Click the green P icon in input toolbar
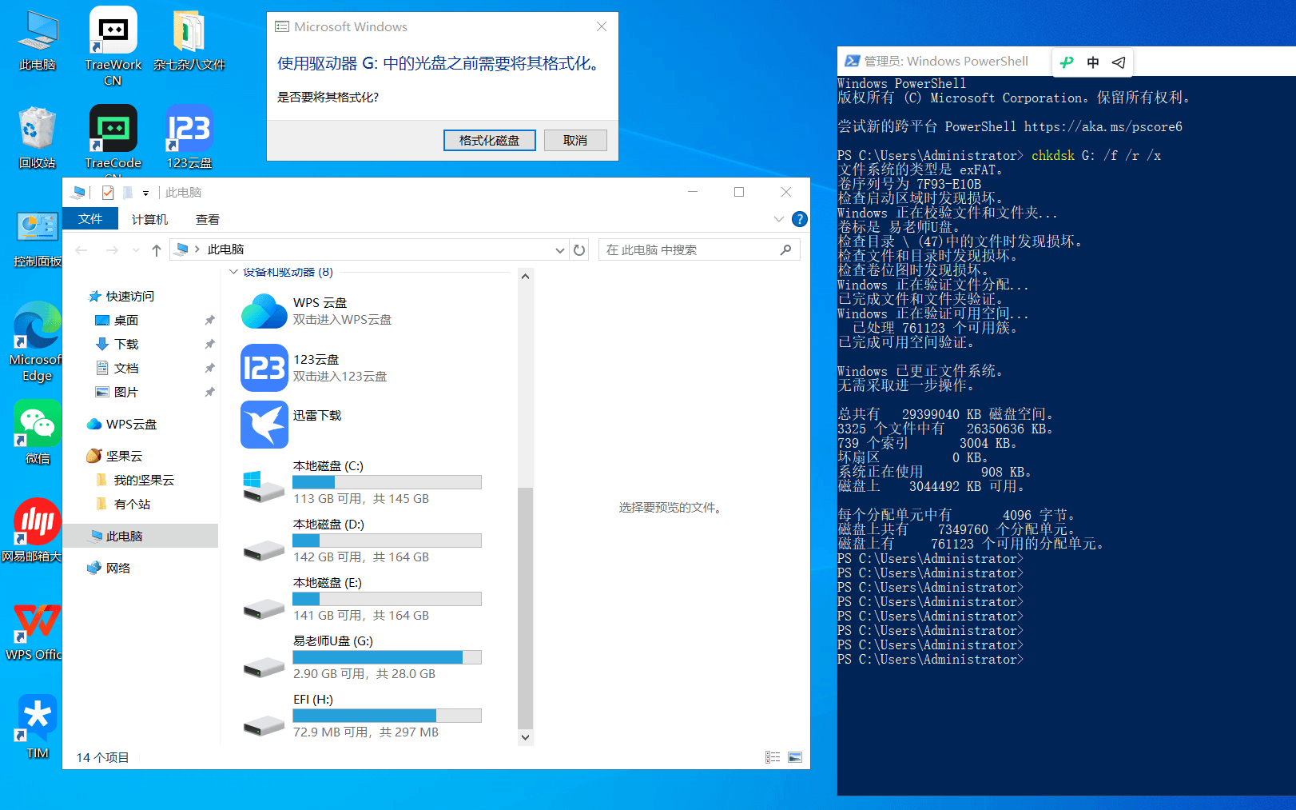1296x810 pixels. [x=1067, y=62]
